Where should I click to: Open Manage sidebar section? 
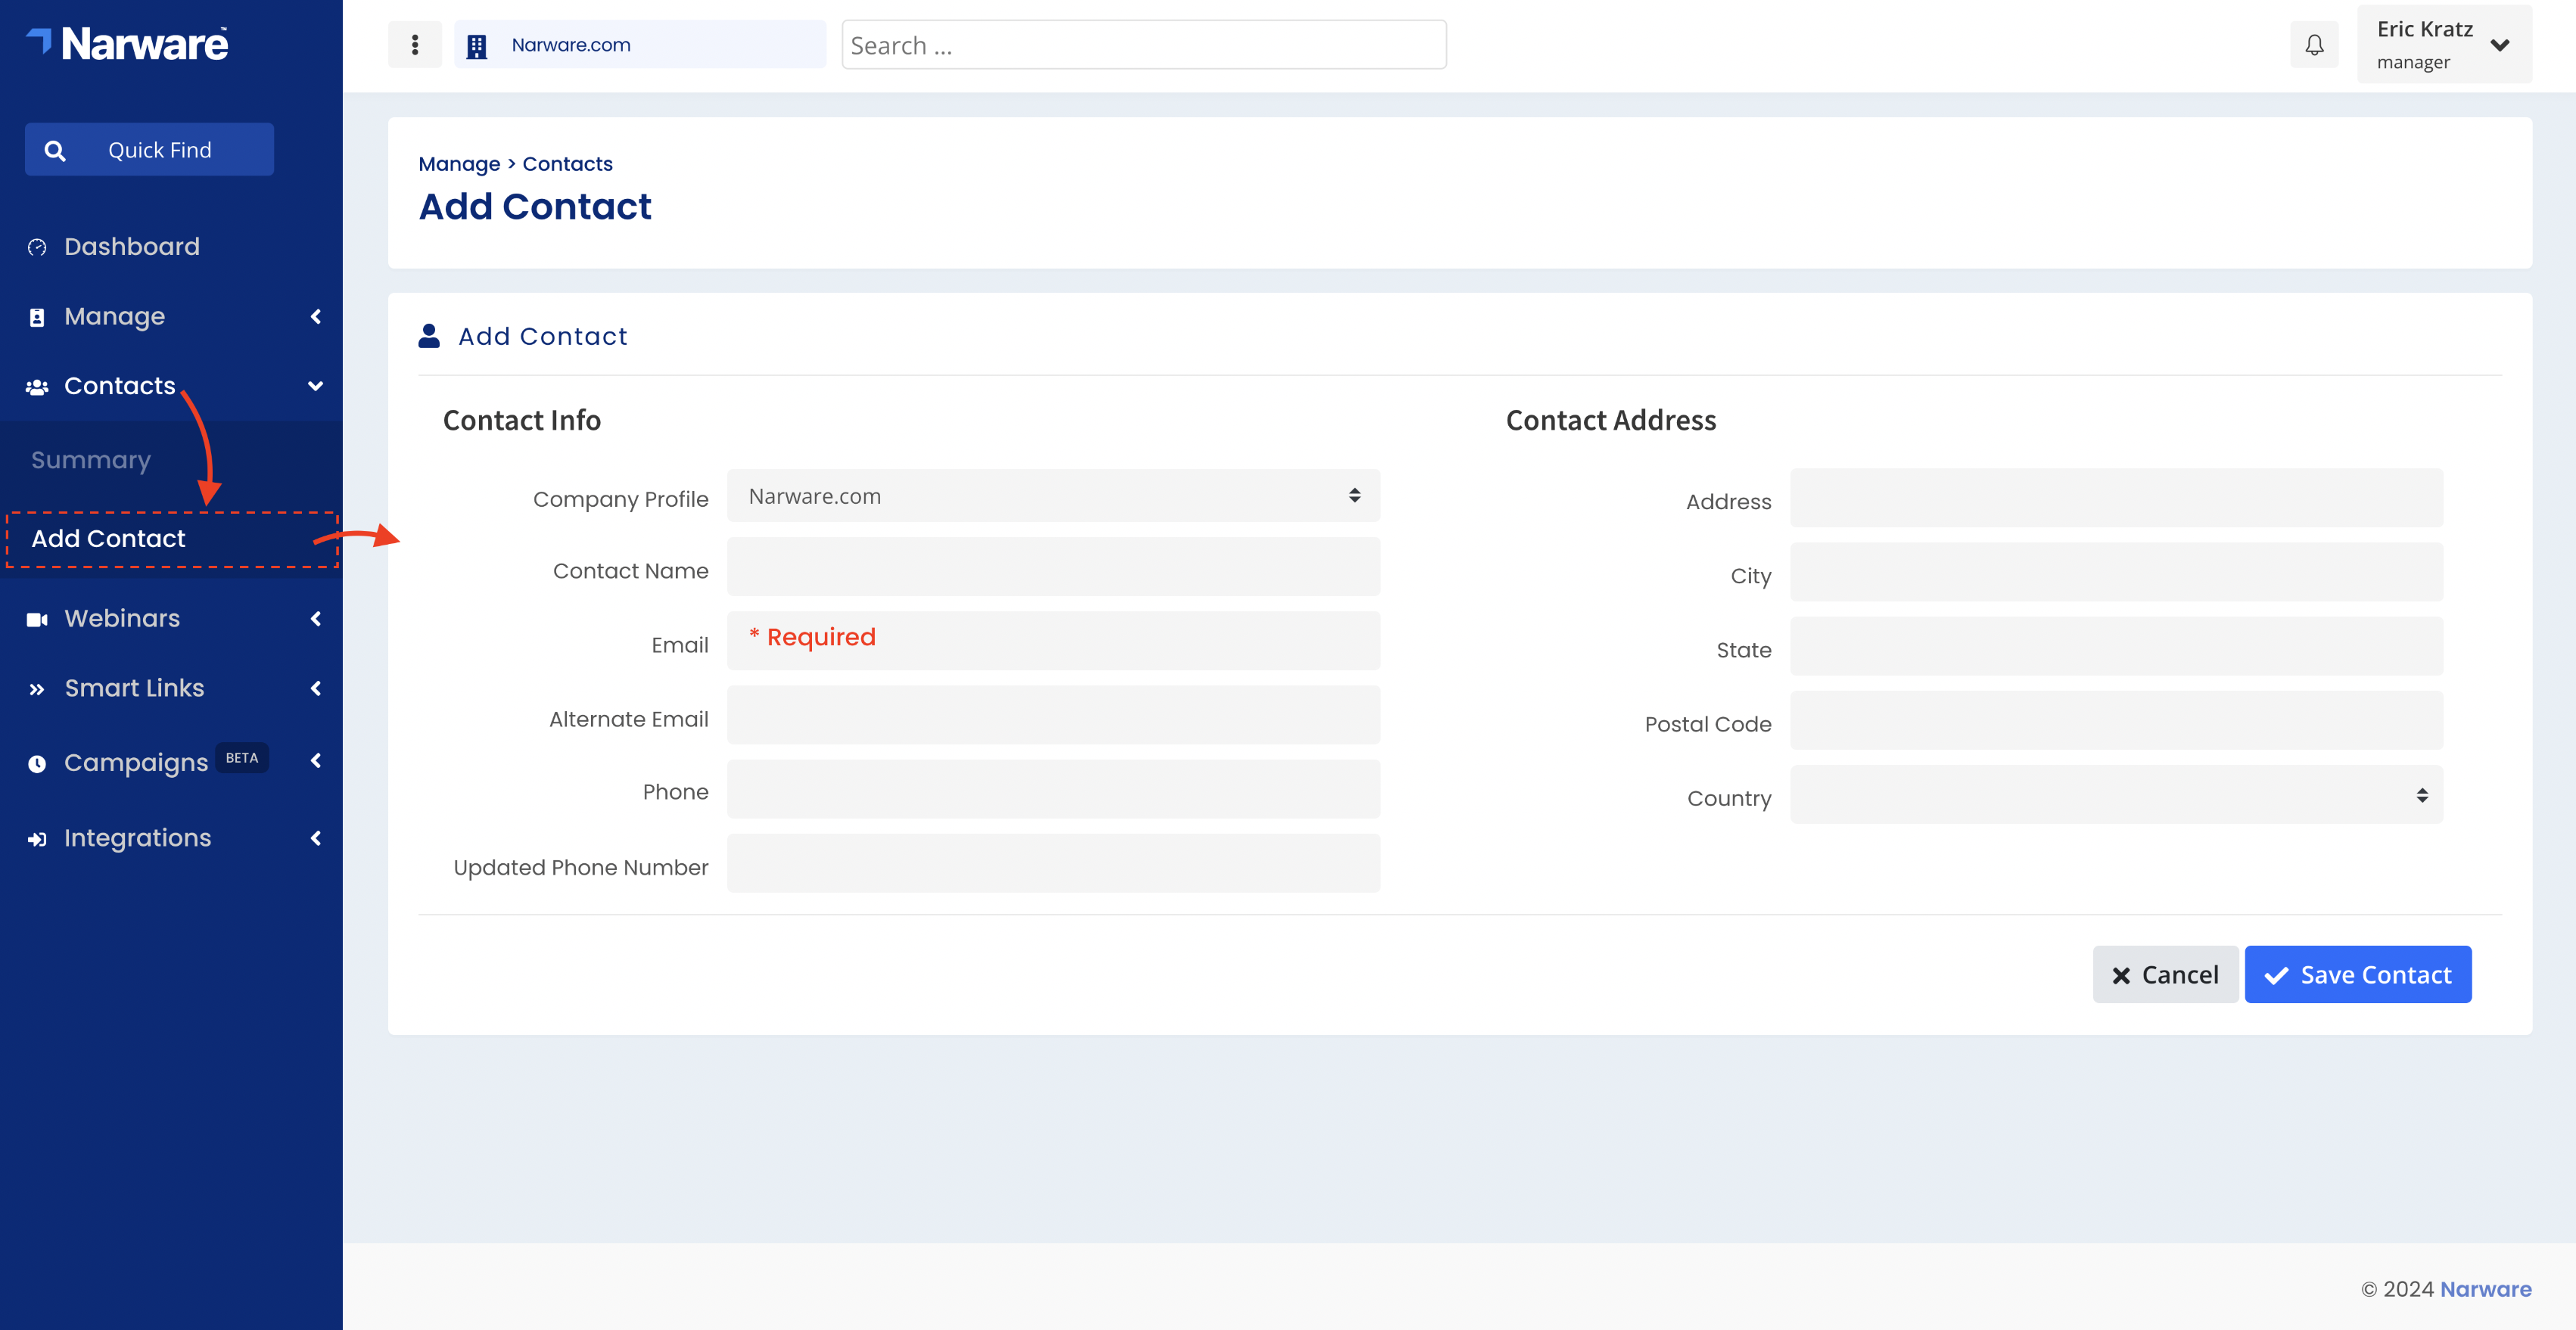point(115,317)
